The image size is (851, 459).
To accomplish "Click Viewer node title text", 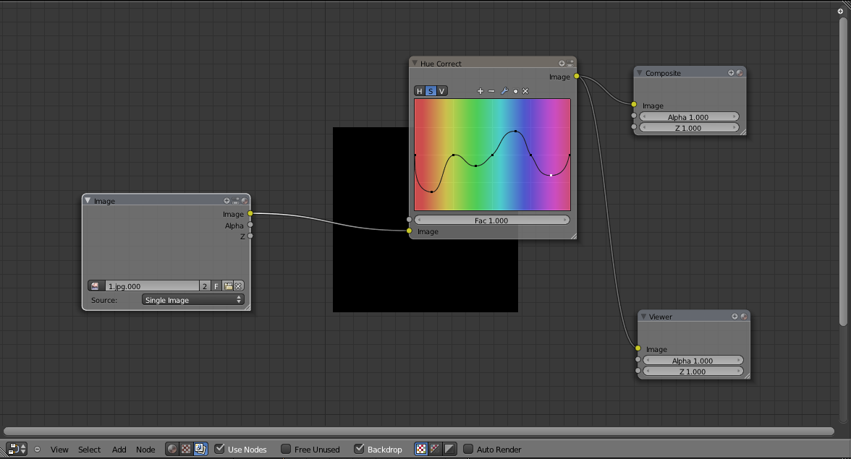I will click(x=661, y=317).
